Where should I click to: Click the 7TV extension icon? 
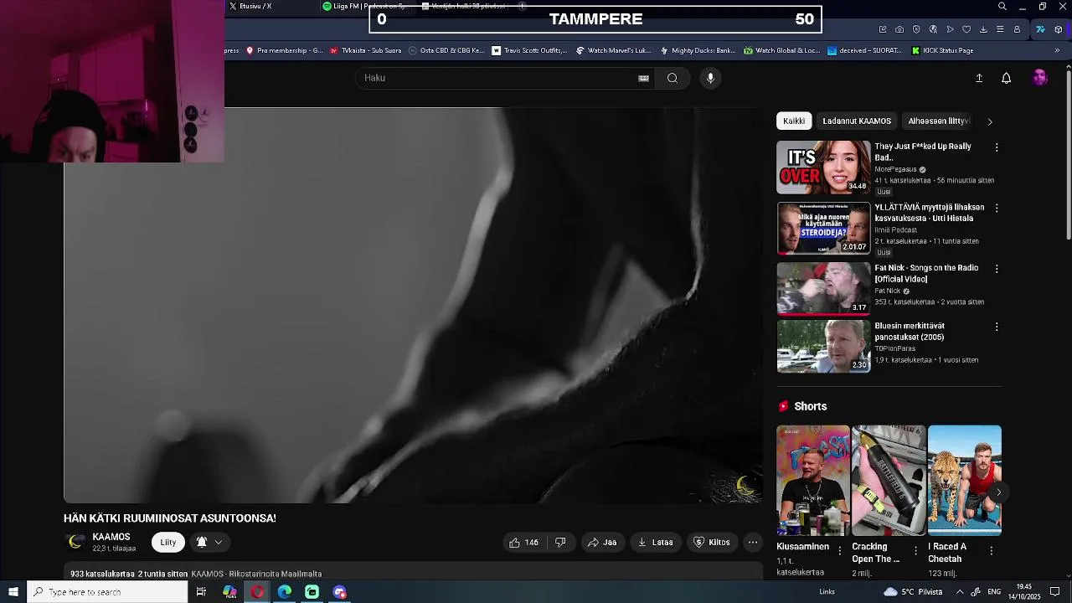[x=1040, y=29]
